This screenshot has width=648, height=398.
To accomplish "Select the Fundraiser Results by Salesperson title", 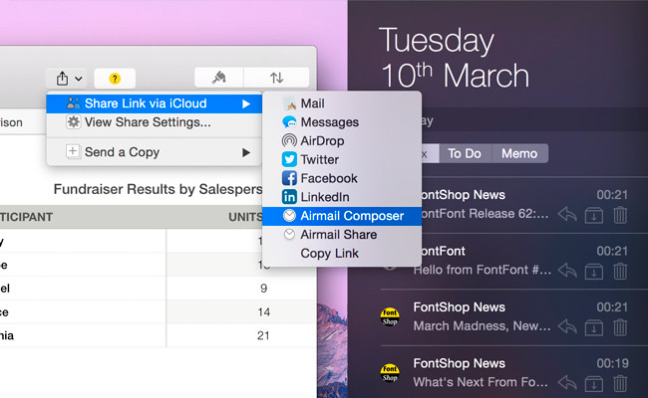I will [158, 189].
